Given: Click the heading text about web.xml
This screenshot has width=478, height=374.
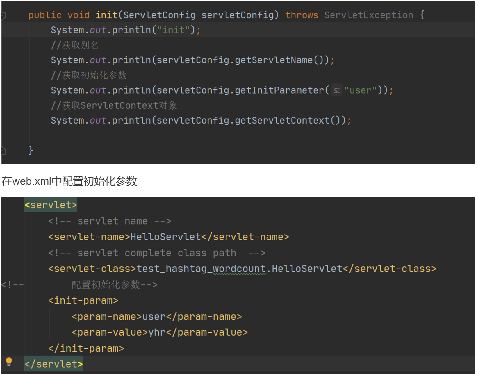Looking at the screenshot, I should pyautogui.click(x=69, y=181).
